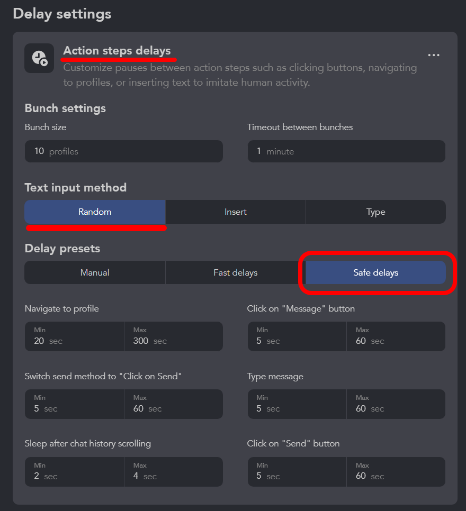The image size is (466, 511).
Task: Set Min for Click on Send button
Action: pos(297,471)
